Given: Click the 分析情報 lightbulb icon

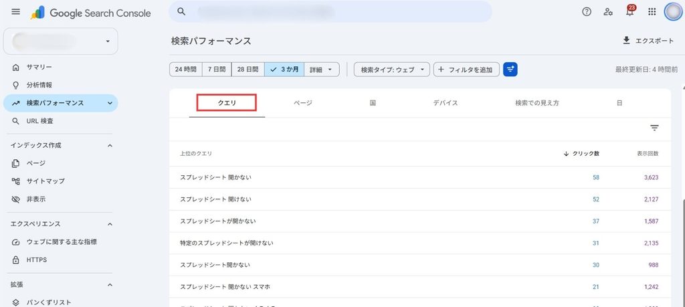Looking at the screenshot, I should point(16,85).
